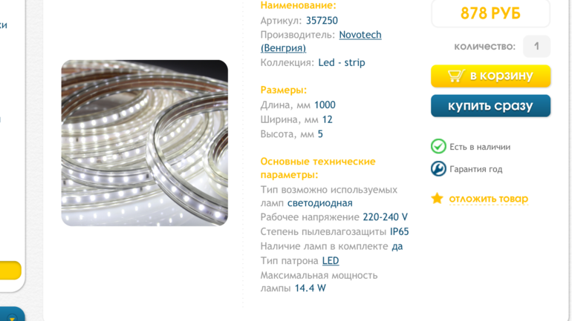The height and width of the screenshot is (321, 572).
Task: Click the 'Гарантия год' warranty label
Action: [475, 169]
